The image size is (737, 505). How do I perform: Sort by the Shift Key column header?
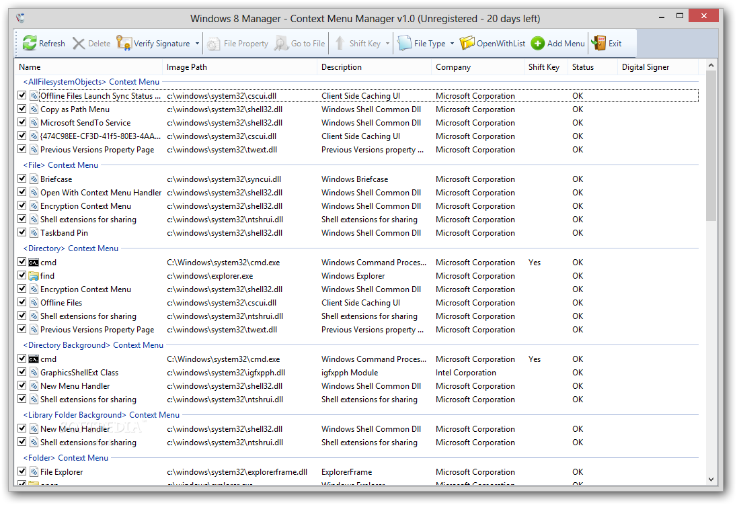546,67
